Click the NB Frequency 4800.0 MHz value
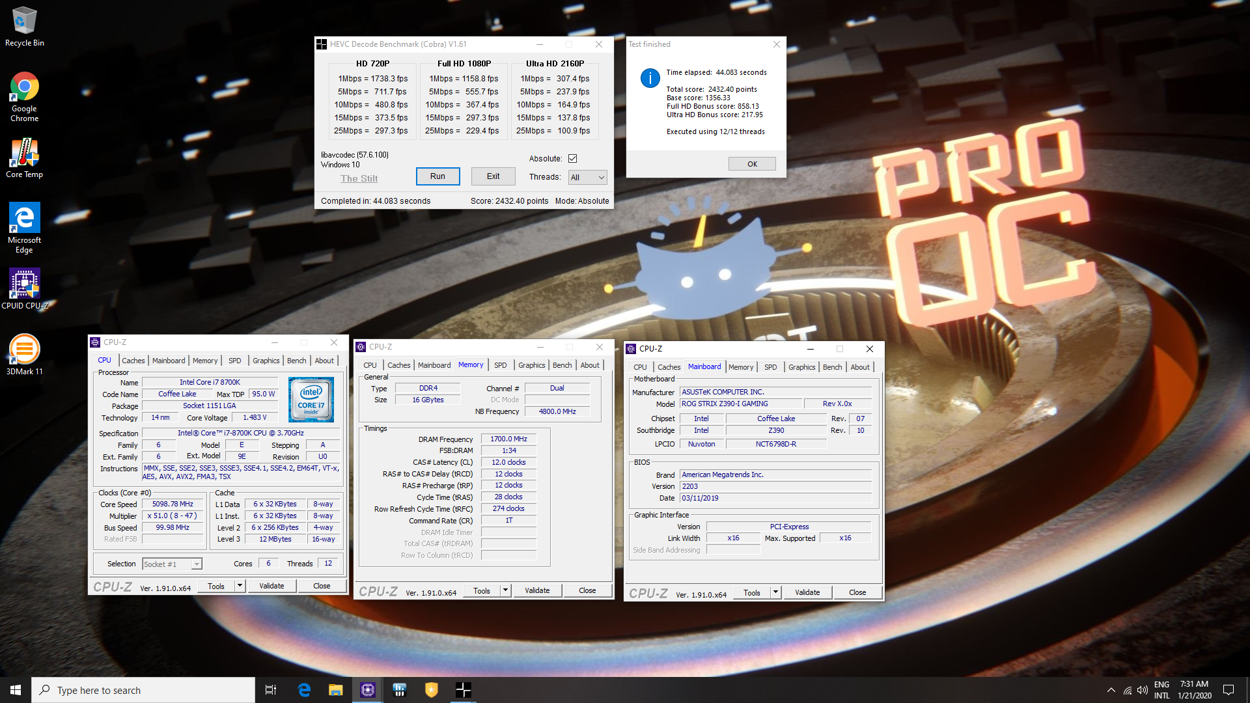Screen dimensions: 1250x703 [557, 411]
